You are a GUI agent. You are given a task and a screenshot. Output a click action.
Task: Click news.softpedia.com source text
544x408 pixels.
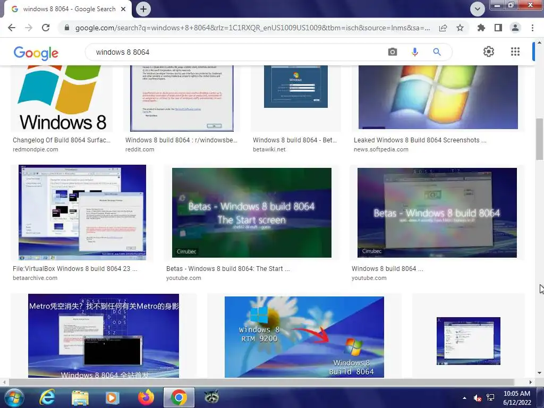(381, 149)
